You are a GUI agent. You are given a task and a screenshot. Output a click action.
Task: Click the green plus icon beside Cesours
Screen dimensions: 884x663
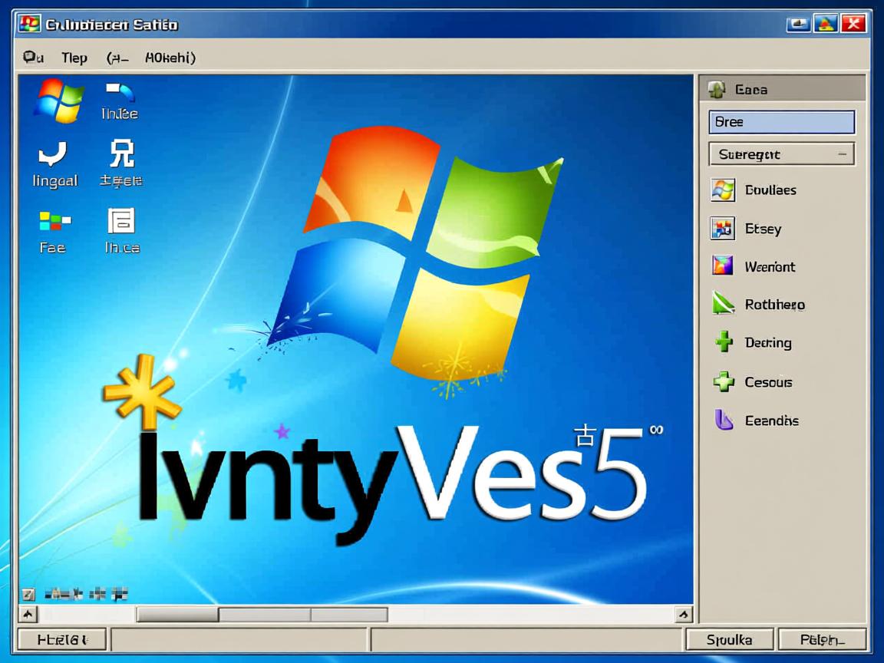pyautogui.click(x=724, y=381)
